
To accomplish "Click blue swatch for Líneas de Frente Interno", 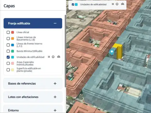I will tap(13, 45).
